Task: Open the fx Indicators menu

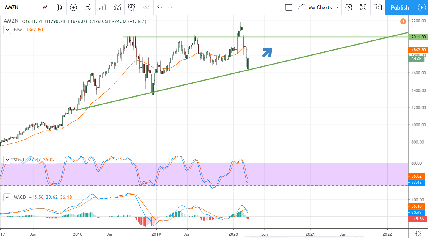Action: [88, 7]
